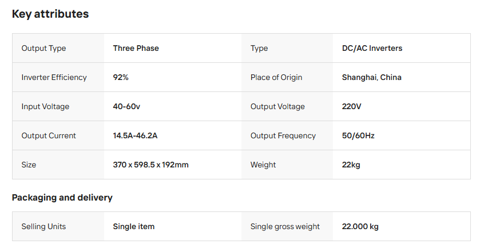The width and height of the screenshot is (480, 252).
Task: Click the "Key attributes" heading
Action: click(50, 14)
